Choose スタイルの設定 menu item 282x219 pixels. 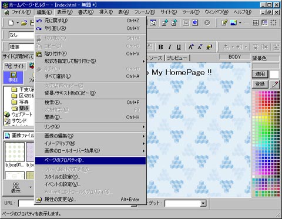[x=90, y=177]
